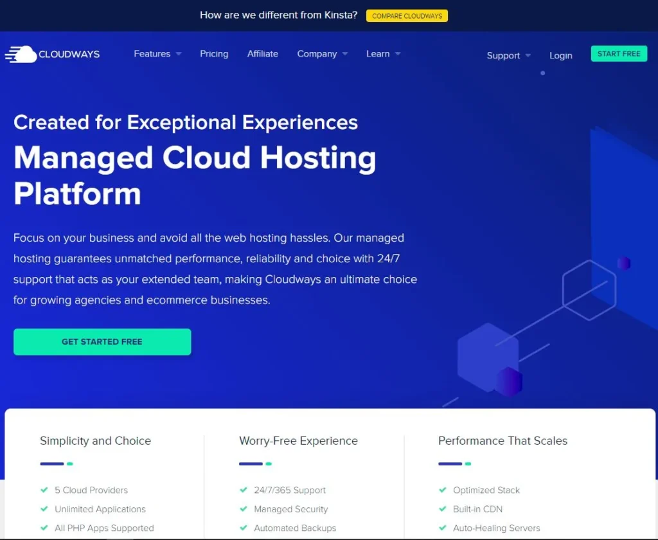Click the Cloudways cloud logo icon
The height and width of the screenshot is (540, 658).
tap(21, 54)
